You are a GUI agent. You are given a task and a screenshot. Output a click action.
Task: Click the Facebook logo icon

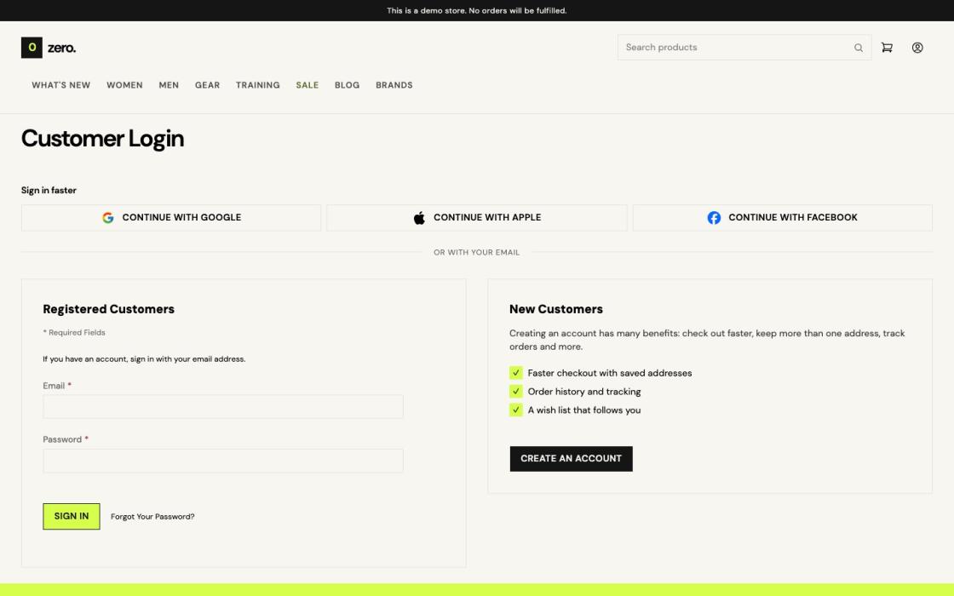(714, 218)
